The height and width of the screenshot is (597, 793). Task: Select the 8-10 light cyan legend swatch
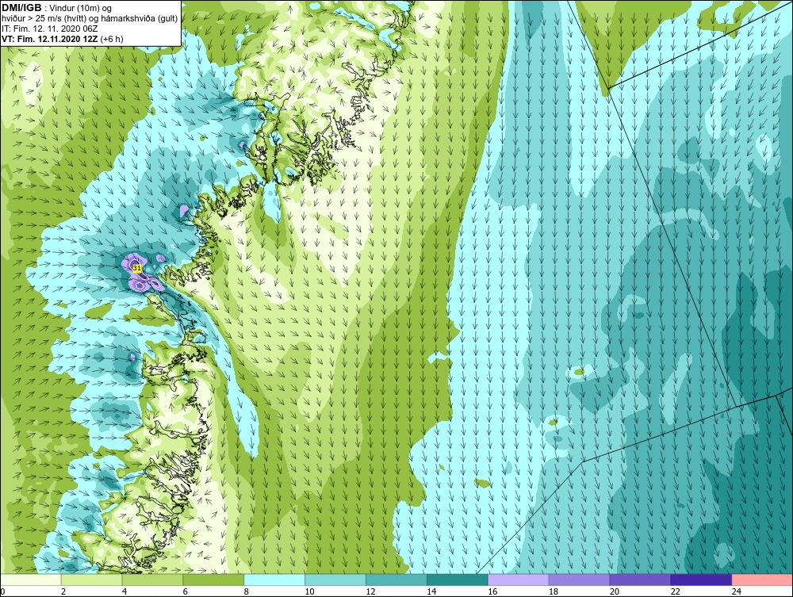[x=274, y=580]
